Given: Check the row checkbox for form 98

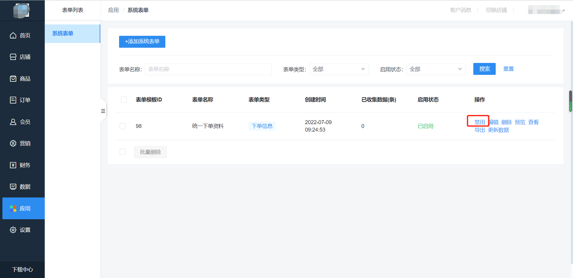Looking at the screenshot, I should click(123, 126).
